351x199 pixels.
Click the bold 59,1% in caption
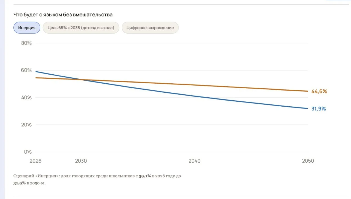145,176
